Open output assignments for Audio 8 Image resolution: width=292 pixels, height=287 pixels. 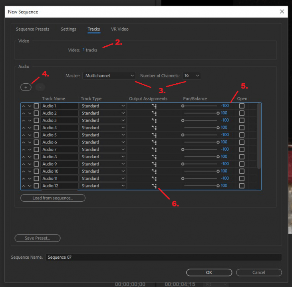click(x=154, y=157)
